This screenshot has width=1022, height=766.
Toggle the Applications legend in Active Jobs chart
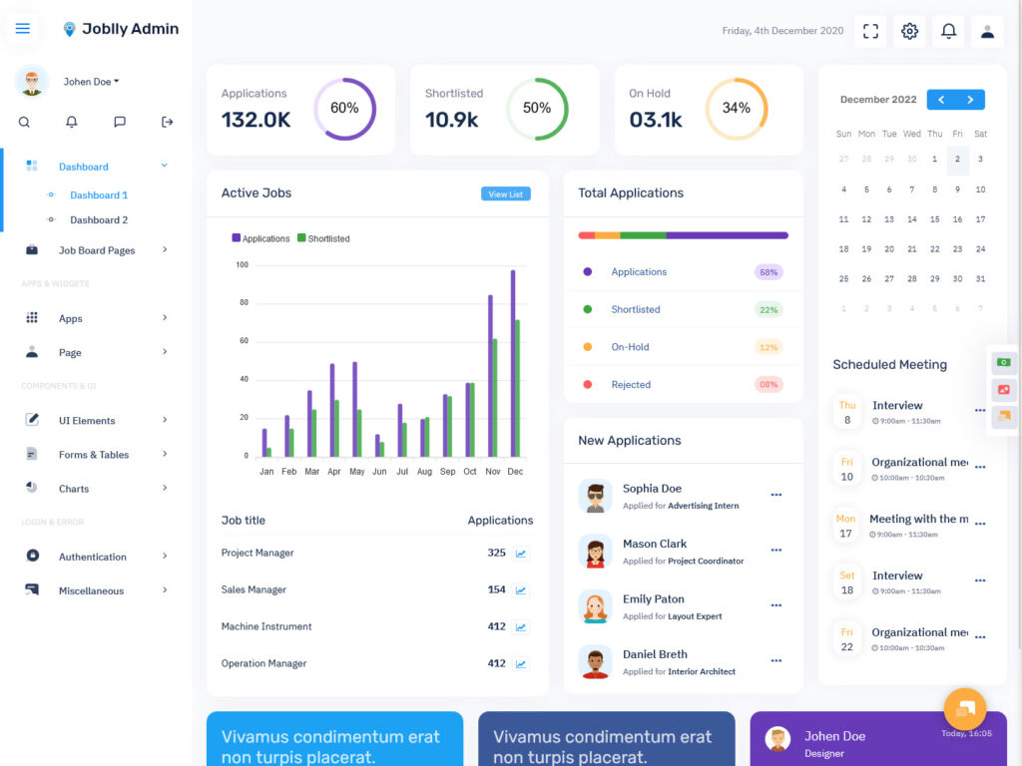tap(259, 238)
